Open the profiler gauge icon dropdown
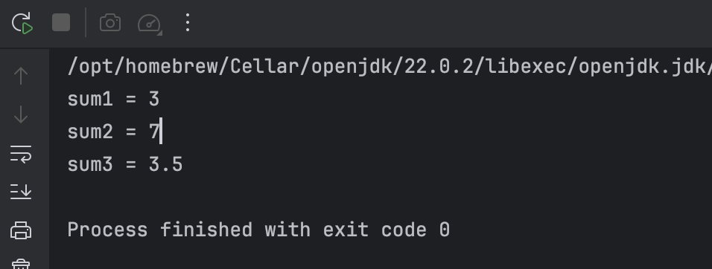This screenshot has height=269, width=712. (150, 24)
